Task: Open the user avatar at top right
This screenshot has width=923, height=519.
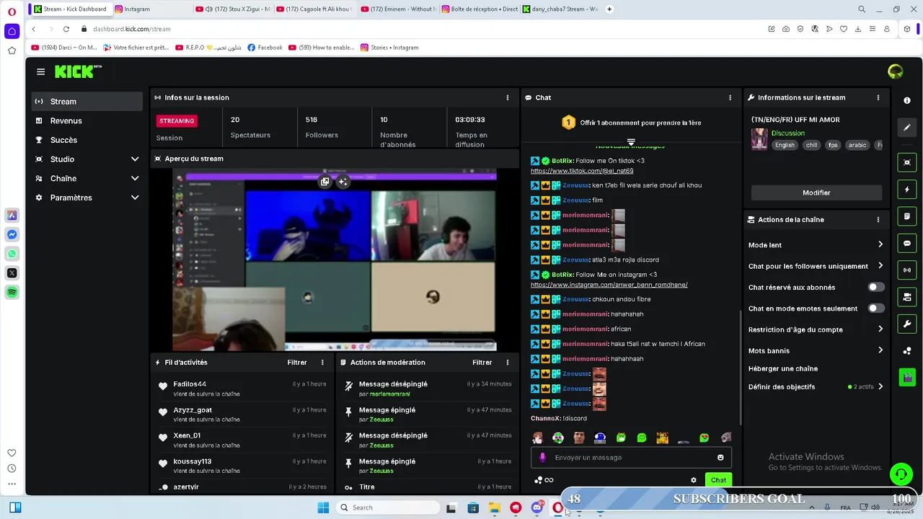Action: (896, 71)
